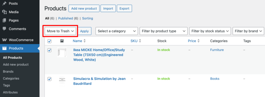This screenshot has width=265, height=97.
Task: Open Add new product submenu item
Action: pos(16,64)
